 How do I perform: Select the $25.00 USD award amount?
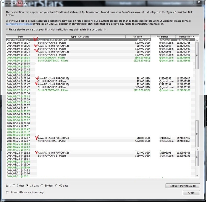point(143,152)
